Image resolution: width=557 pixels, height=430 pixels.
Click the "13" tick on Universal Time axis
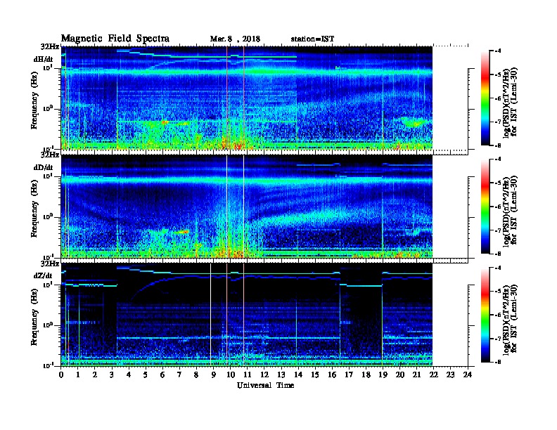(x=281, y=374)
